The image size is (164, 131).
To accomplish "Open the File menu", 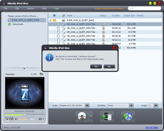I will (6, 9).
